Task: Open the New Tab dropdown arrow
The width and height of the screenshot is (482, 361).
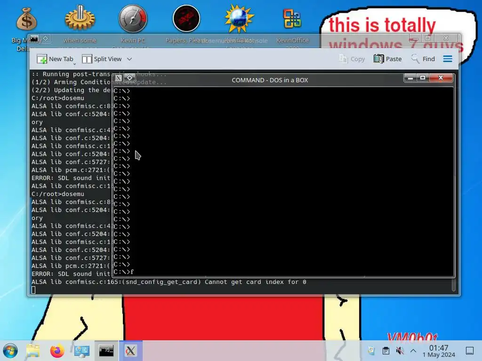Action: pos(75,64)
